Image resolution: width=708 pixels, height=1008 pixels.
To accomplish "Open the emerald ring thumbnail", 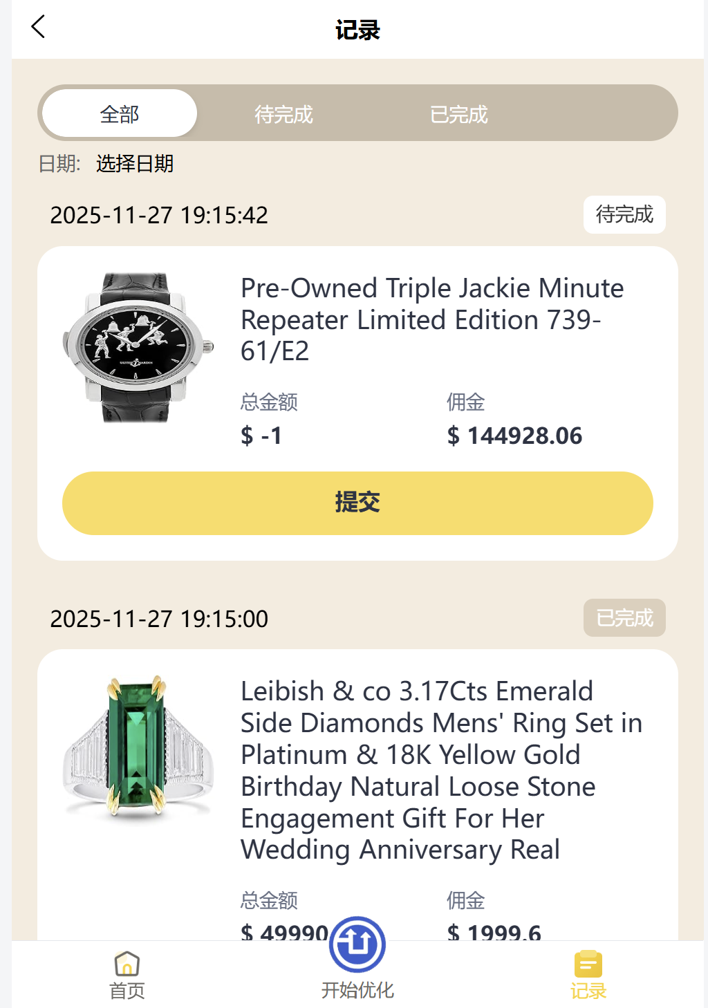I will click(x=138, y=748).
